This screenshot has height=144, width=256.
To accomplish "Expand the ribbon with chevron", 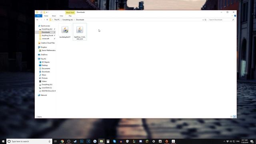I will click(x=232, y=16).
